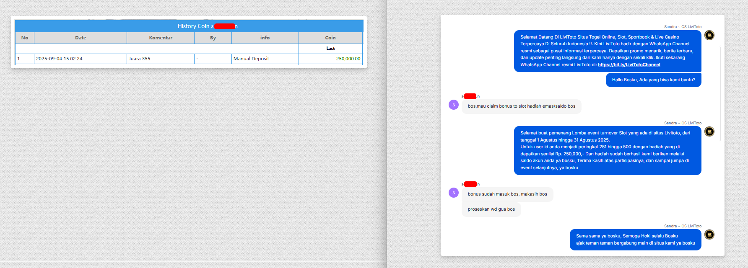Click the 'Juara 355' comment cell
748x268 pixels.
[161, 59]
